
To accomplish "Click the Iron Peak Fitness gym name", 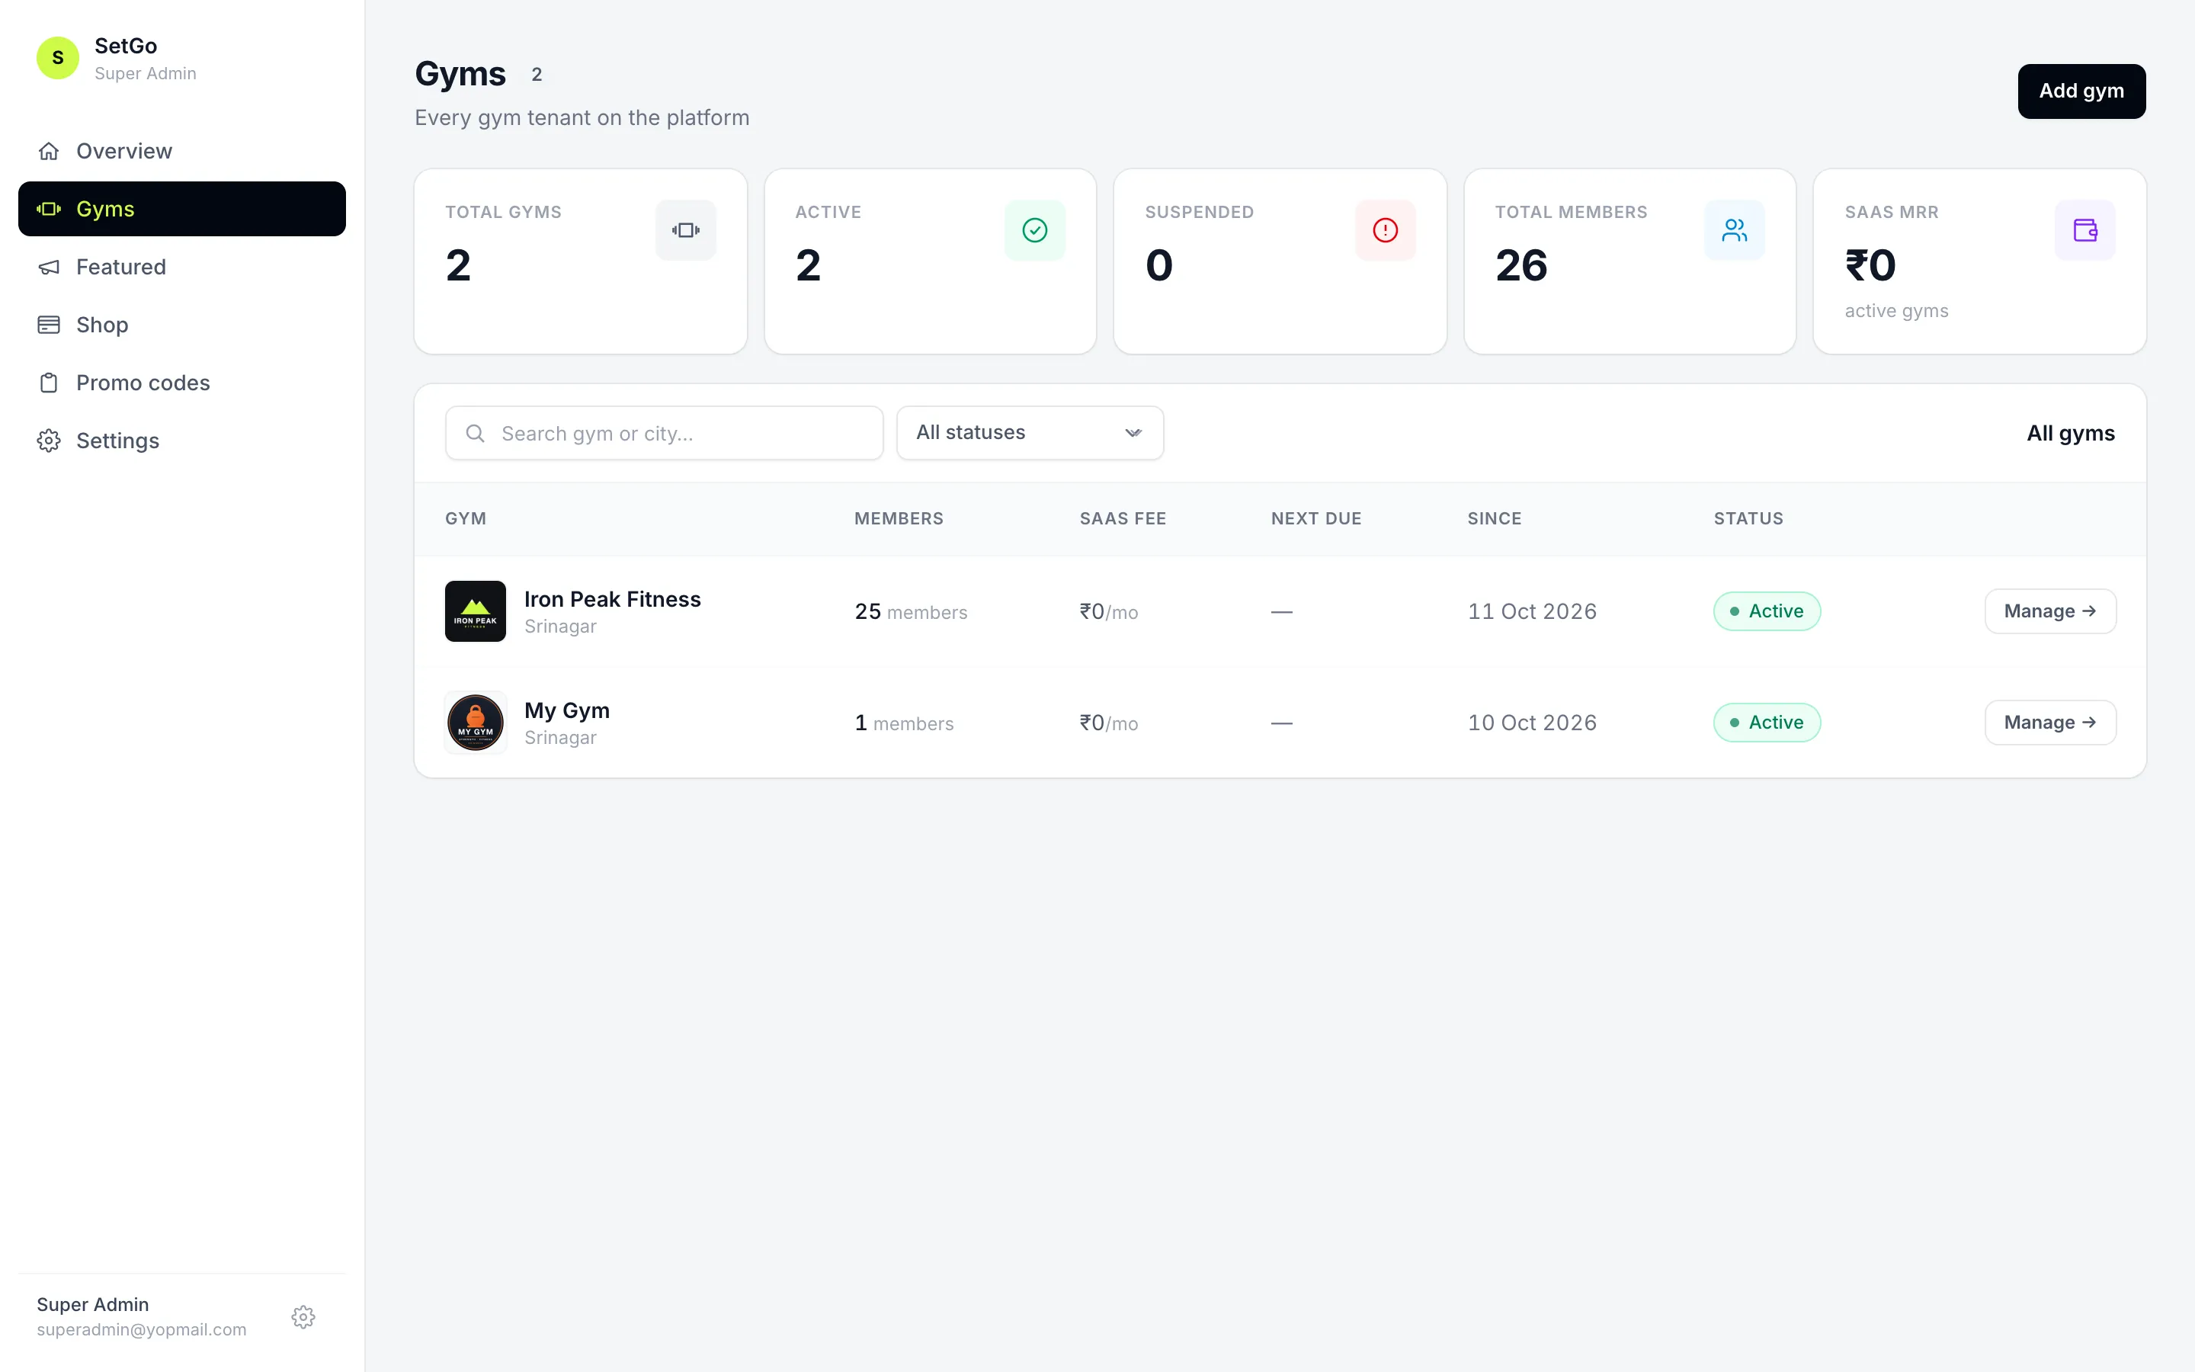I will pyautogui.click(x=612, y=599).
